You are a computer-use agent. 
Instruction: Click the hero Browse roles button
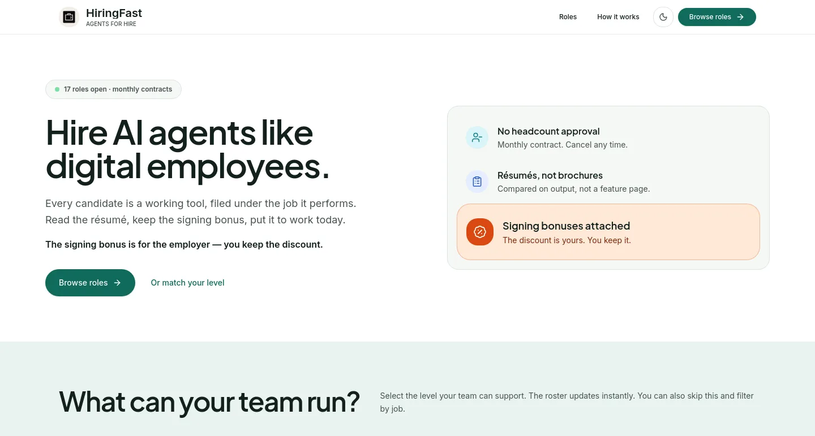coord(90,283)
